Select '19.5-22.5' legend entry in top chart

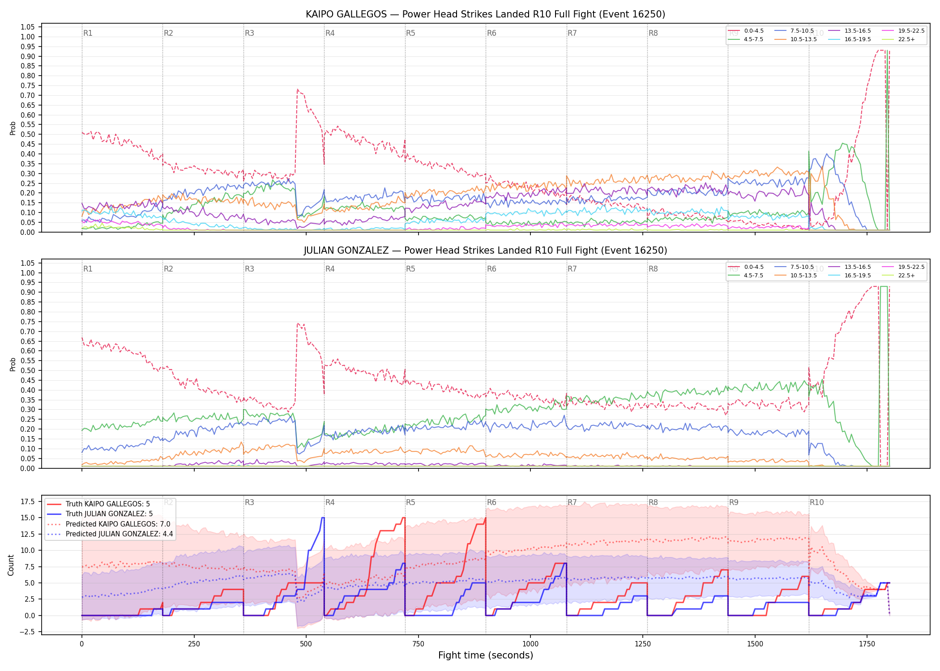tap(903, 31)
